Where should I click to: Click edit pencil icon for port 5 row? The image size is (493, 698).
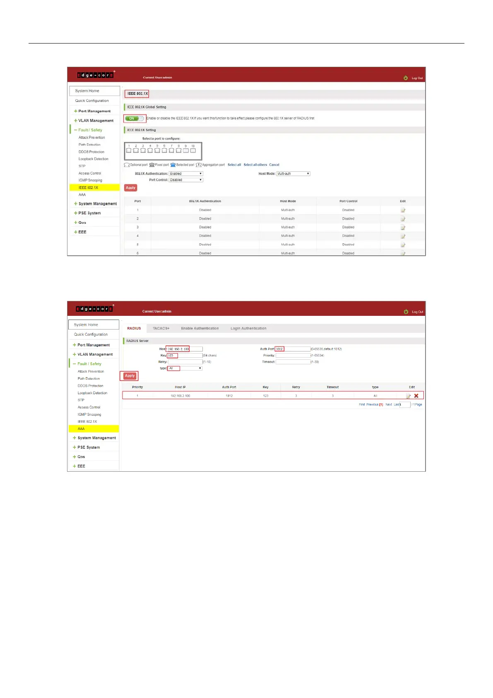click(403, 245)
